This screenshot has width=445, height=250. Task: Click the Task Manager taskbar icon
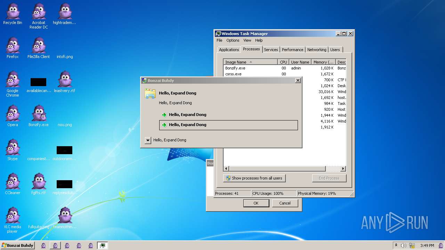(102, 245)
